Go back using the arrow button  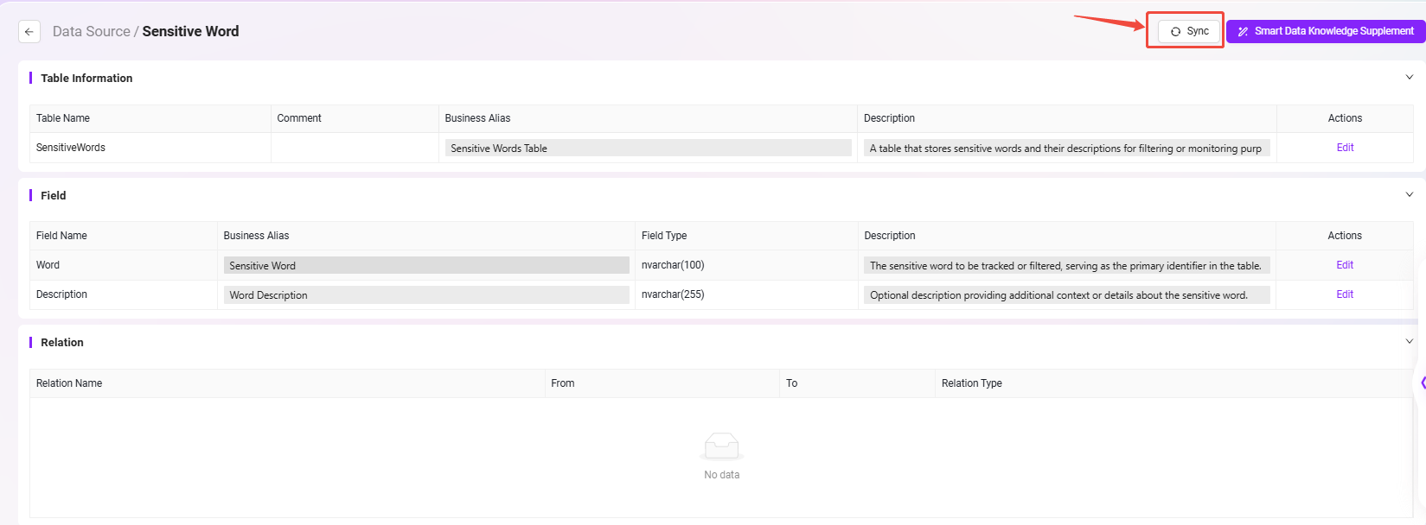(29, 32)
